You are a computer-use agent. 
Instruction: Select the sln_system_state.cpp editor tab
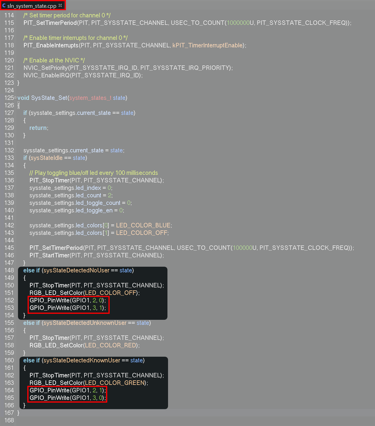[32, 6]
